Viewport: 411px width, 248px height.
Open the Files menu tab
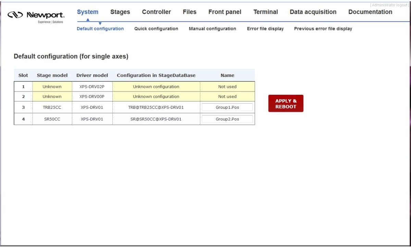pos(190,12)
